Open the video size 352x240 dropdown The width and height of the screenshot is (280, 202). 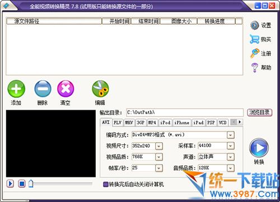(159, 146)
